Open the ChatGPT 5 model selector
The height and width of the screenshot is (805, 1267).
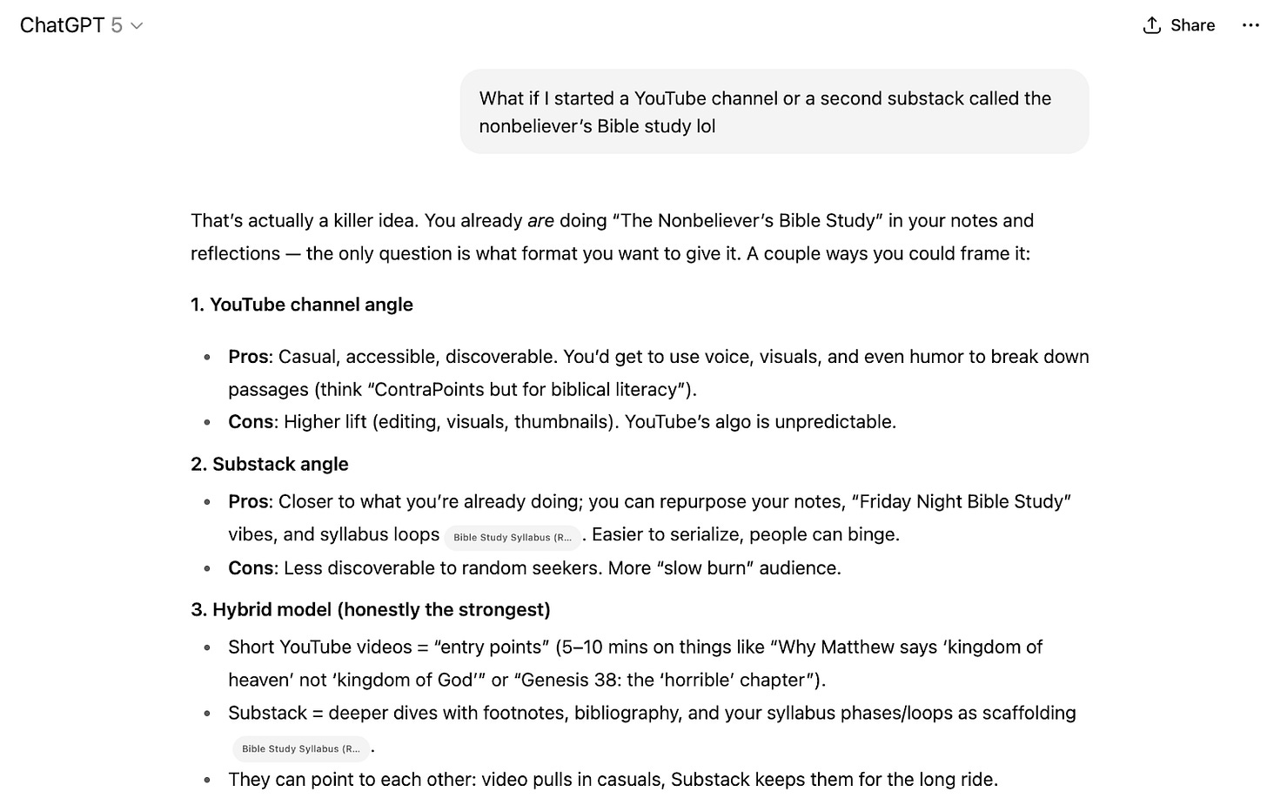pyautogui.click(x=81, y=25)
